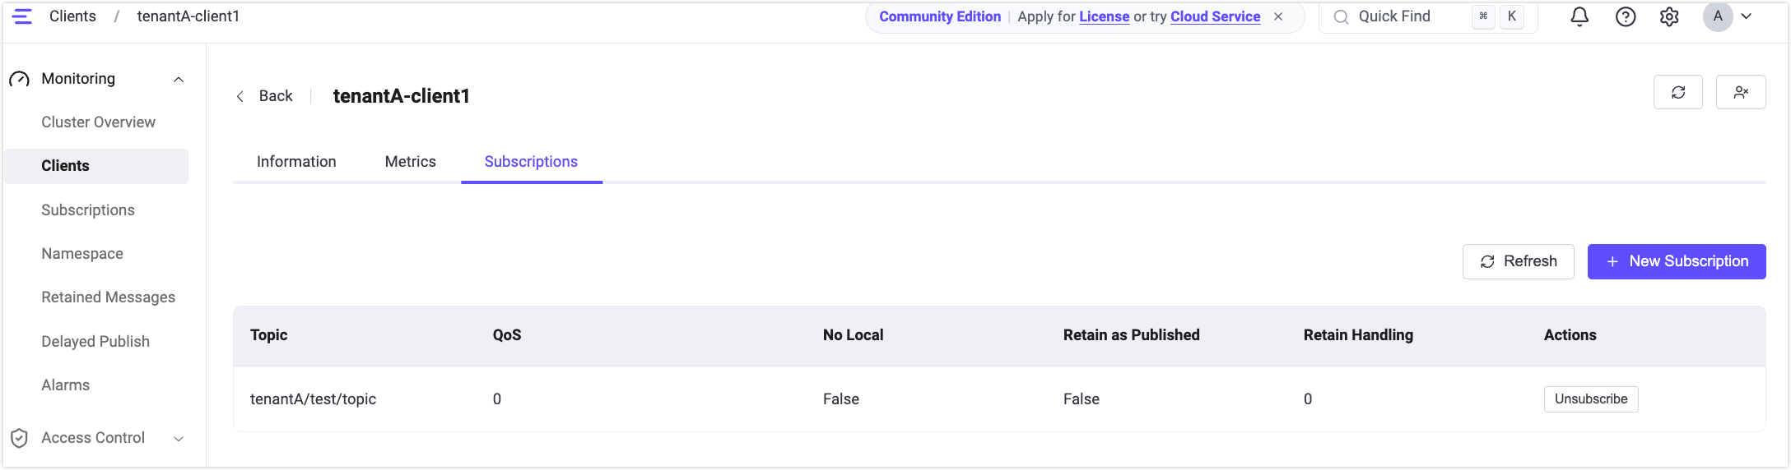1791x470 pixels.
Task: Click the Monitoring gauge icon
Action: 20,79
